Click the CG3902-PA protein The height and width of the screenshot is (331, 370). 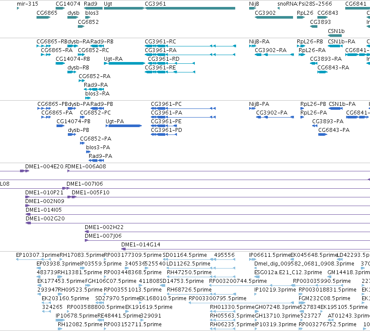tap(275, 117)
